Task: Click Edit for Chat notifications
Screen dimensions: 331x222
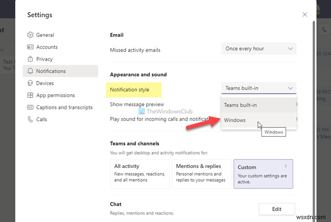Action: point(277,209)
